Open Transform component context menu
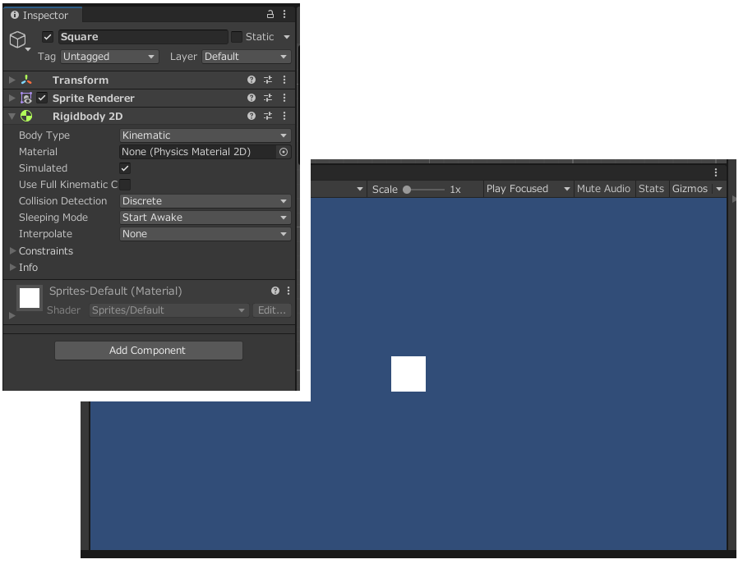This screenshot has width=743, height=564. click(x=284, y=80)
